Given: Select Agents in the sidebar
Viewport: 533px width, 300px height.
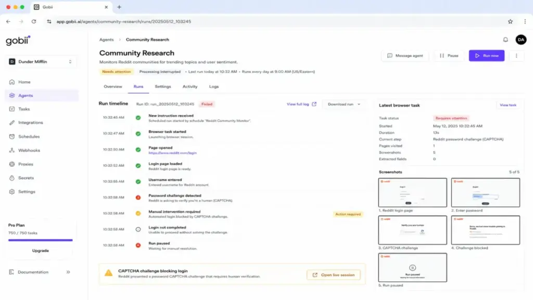Looking at the screenshot, I should coord(42,96).
